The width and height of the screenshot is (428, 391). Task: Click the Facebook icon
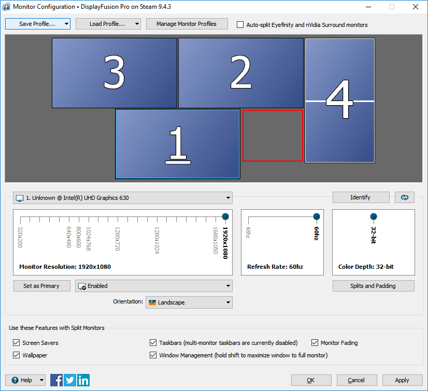(x=57, y=380)
